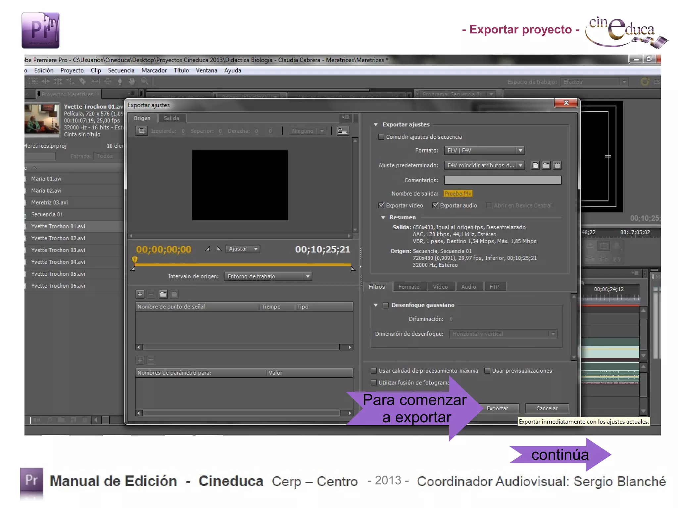Delete the preset with the trash icon
The image size is (678, 508).
pos(557,165)
